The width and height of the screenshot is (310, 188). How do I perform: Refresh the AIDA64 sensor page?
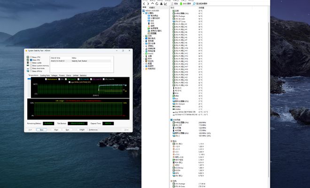[x=157, y=4]
